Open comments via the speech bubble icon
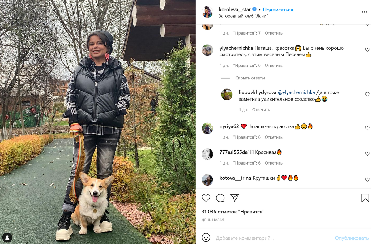The image size is (371, 244). pyautogui.click(x=220, y=198)
